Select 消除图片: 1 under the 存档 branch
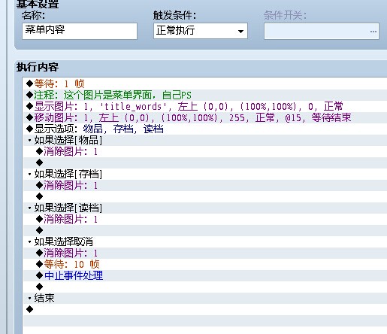This screenshot has width=387, height=334. point(205,185)
